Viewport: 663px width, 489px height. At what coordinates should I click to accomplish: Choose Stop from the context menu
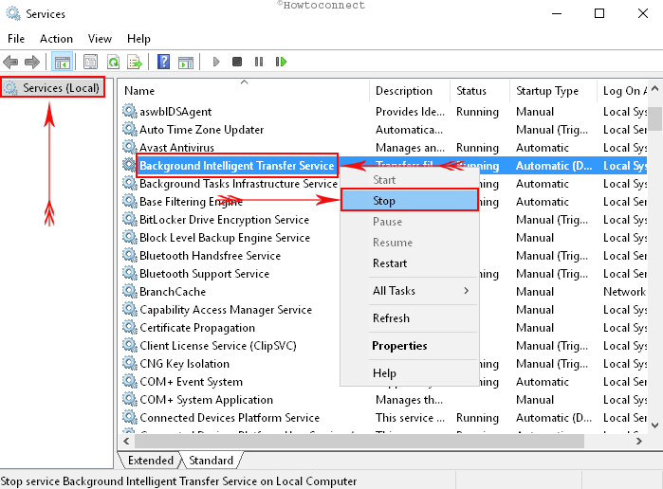point(410,201)
